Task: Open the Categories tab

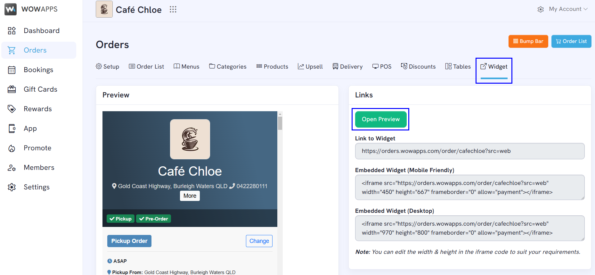Action: tap(228, 66)
